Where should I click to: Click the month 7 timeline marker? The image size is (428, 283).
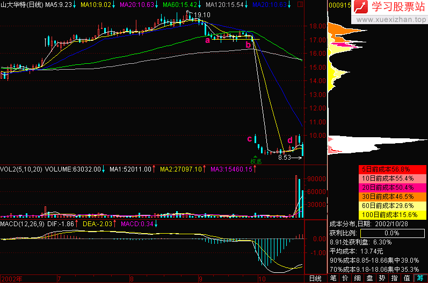click(59, 279)
